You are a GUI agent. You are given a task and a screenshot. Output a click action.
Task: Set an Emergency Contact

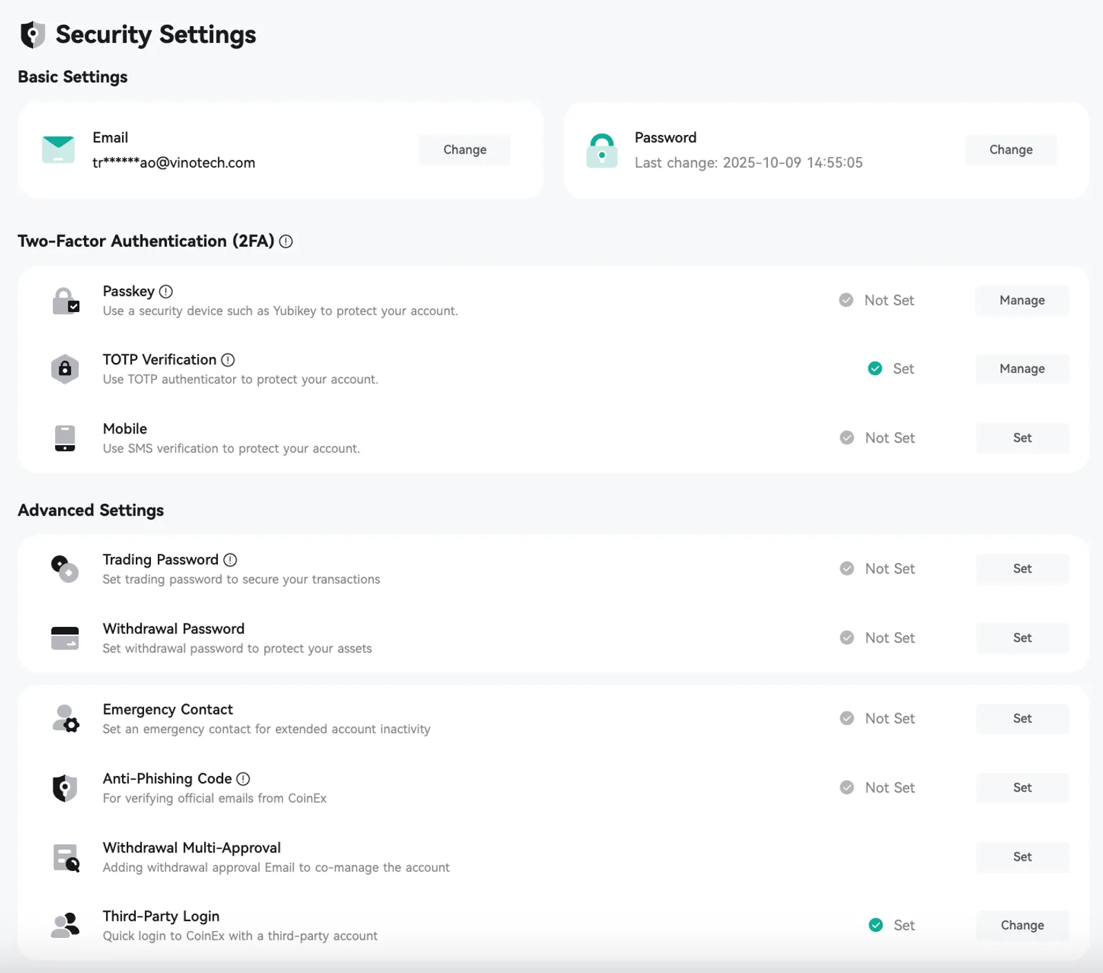coord(1022,719)
